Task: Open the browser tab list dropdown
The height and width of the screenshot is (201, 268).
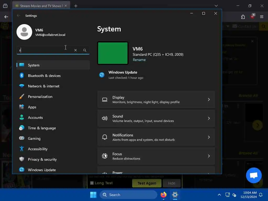Action: [216, 6]
